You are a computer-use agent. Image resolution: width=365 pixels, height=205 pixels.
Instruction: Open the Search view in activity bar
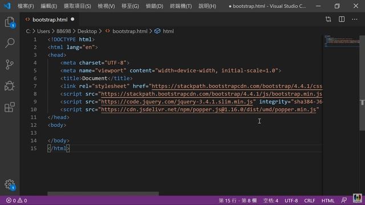pos(10,43)
